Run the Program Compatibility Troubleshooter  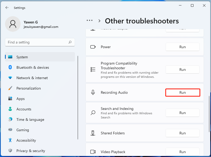[183, 70]
